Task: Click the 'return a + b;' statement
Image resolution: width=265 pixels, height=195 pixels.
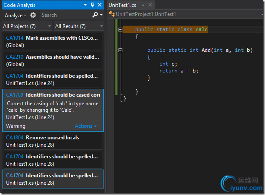Action: (179, 71)
